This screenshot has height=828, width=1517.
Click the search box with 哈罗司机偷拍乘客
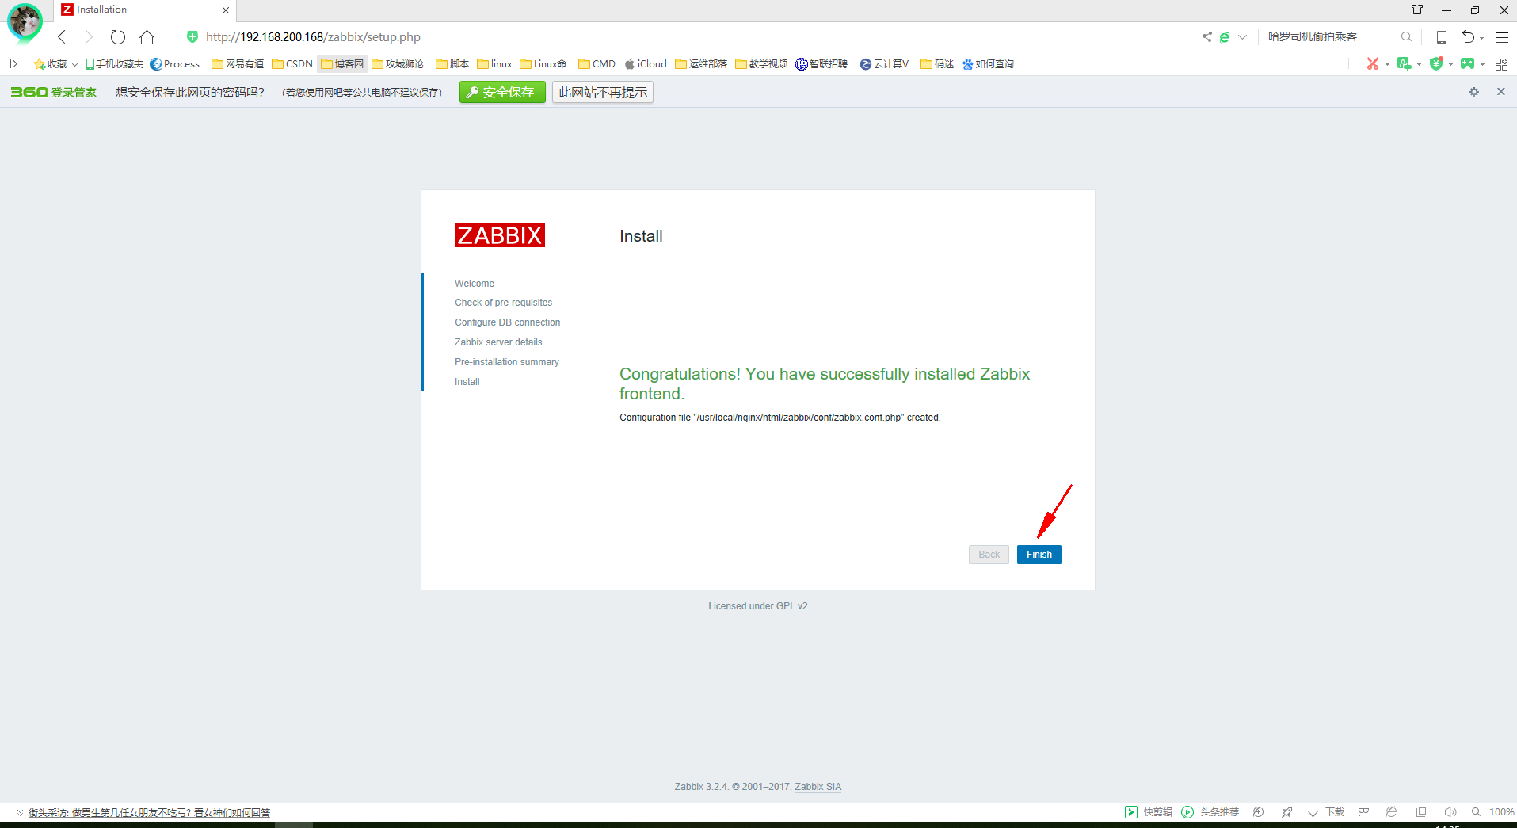(1331, 36)
